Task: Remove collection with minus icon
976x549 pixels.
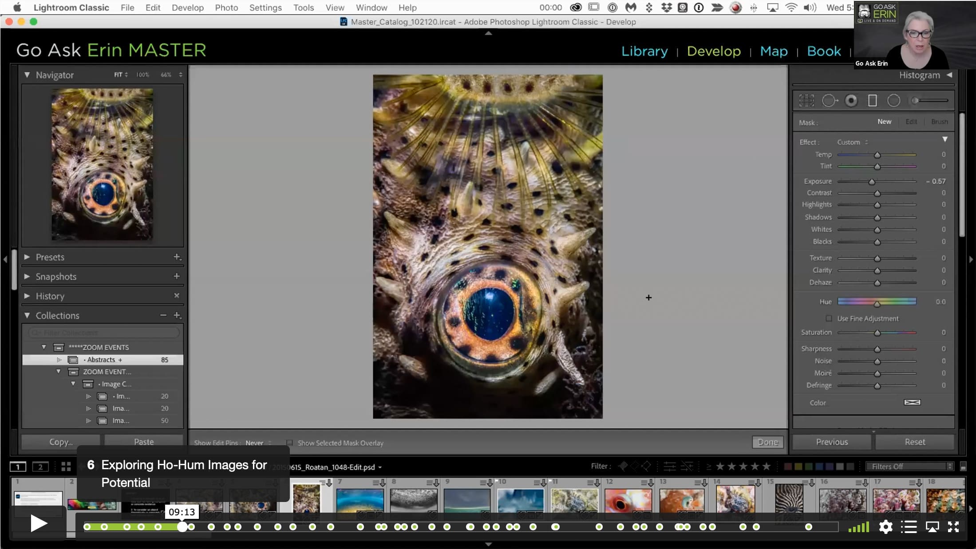Action: point(163,315)
